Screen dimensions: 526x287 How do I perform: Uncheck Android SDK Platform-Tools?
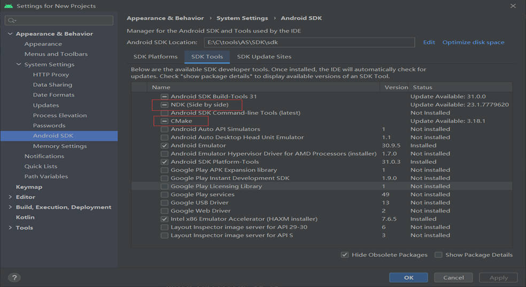[165, 162]
